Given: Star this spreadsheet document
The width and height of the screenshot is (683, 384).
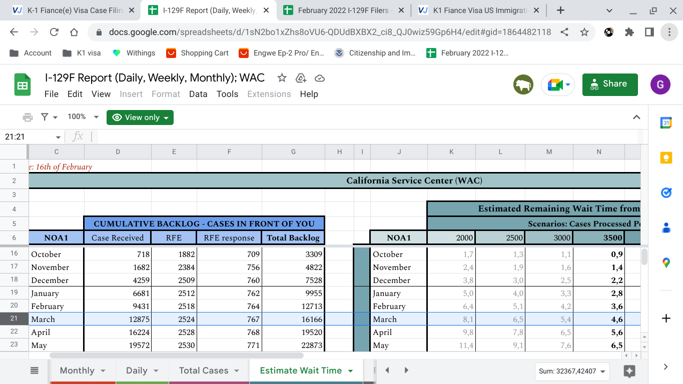Looking at the screenshot, I should pyautogui.click(x=282, y=77).
